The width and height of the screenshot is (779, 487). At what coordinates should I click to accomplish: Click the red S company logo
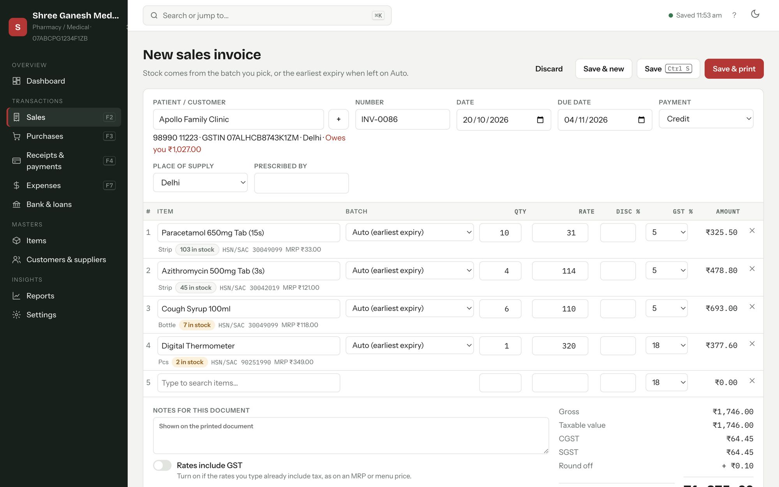pyautogui.click(x=18, y=27)
